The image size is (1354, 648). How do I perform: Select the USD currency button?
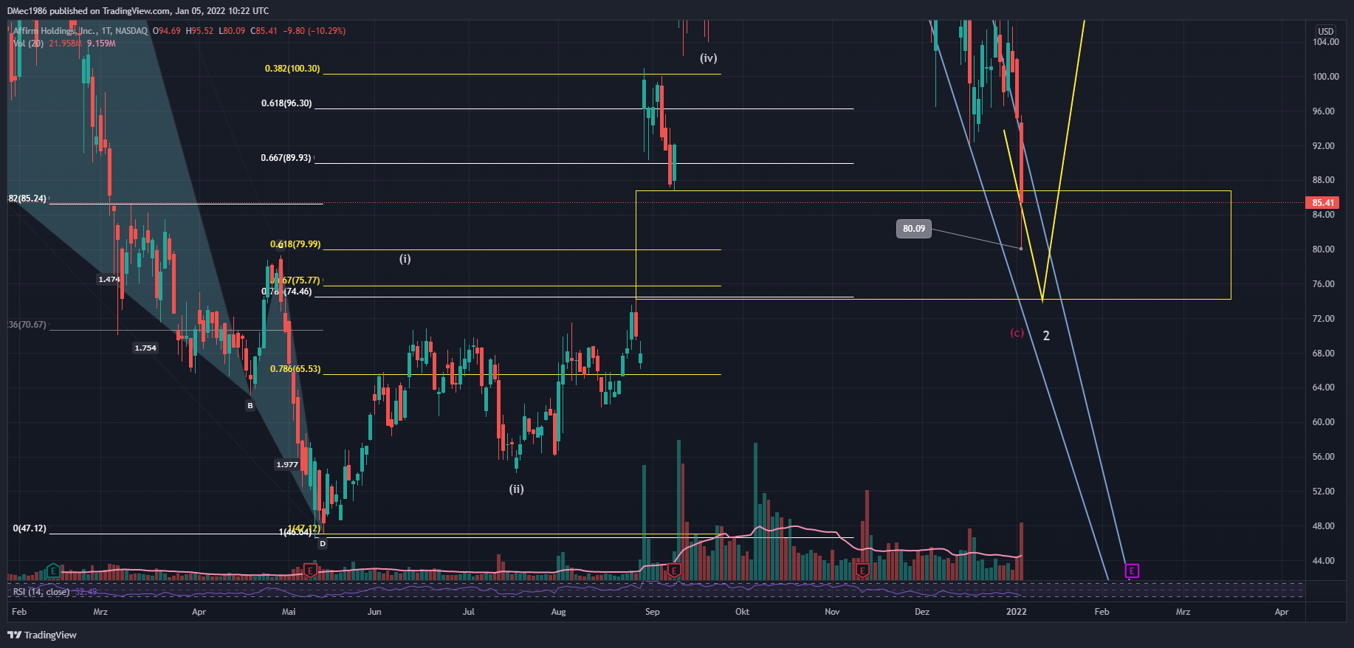tap(1326, 31)
